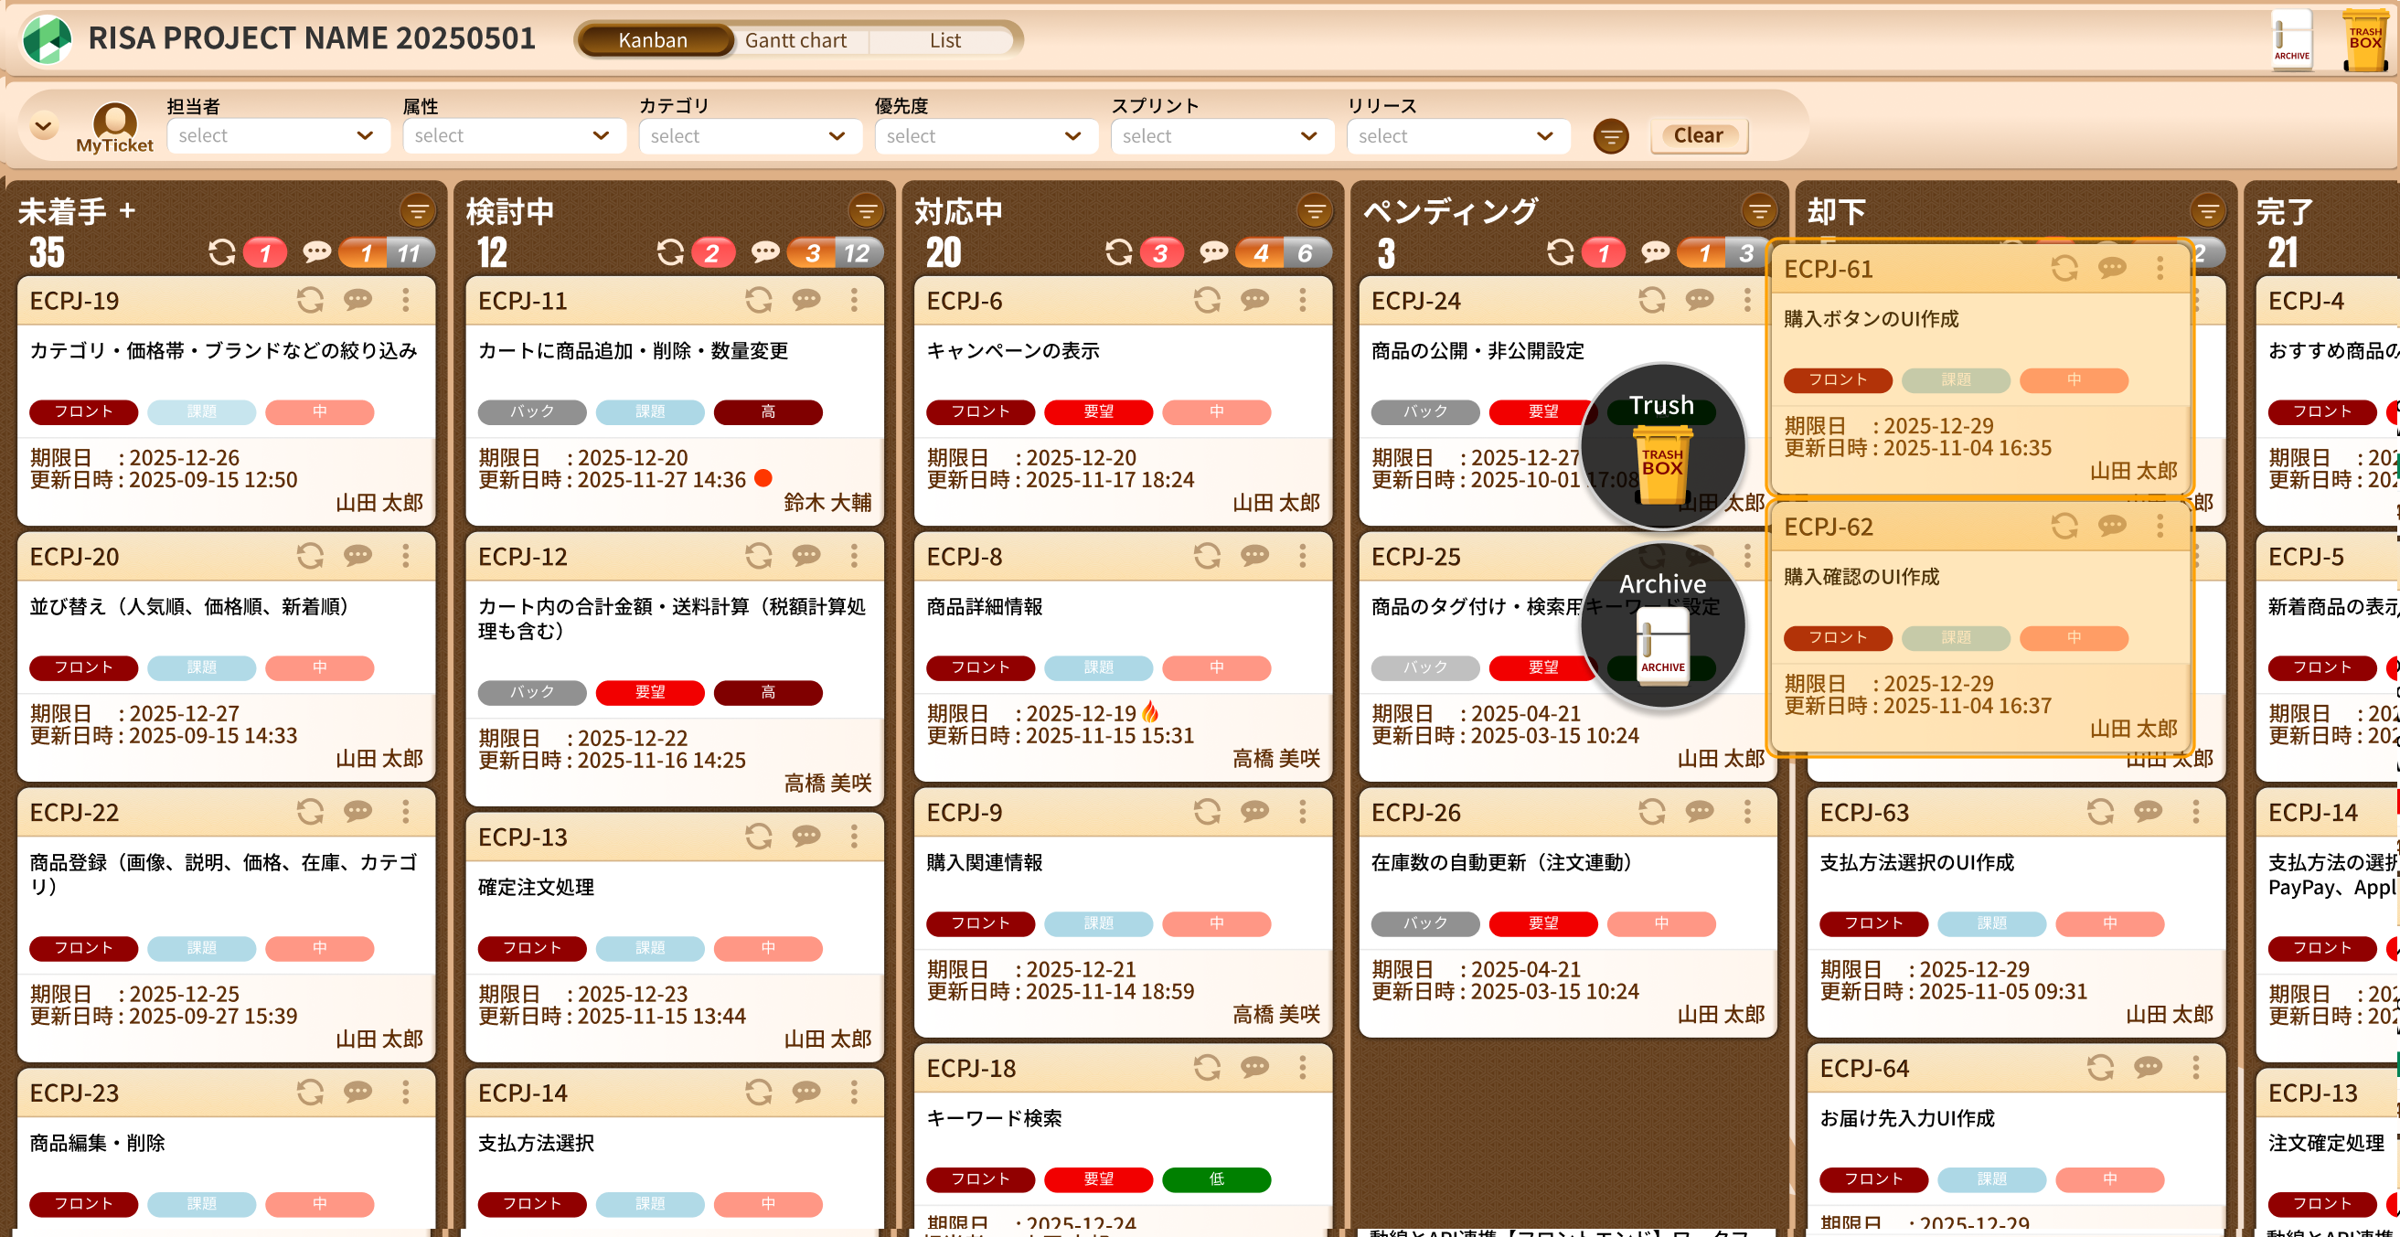2400x1237 pixels.
Task: Open the 未着手 column filter icon
Action: coord(418,211)
